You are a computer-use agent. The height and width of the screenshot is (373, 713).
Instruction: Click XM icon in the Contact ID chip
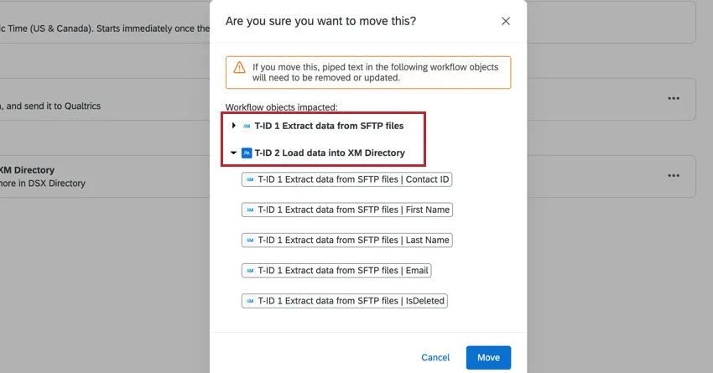(250, 179)
